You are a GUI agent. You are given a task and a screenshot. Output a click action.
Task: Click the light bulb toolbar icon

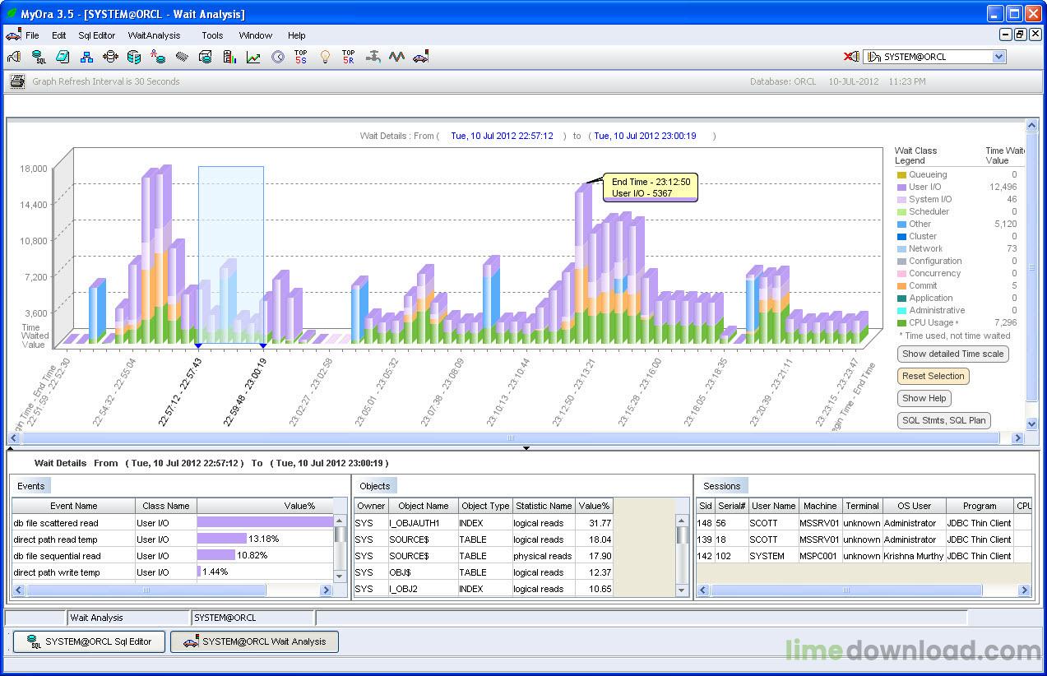point(325,57)
